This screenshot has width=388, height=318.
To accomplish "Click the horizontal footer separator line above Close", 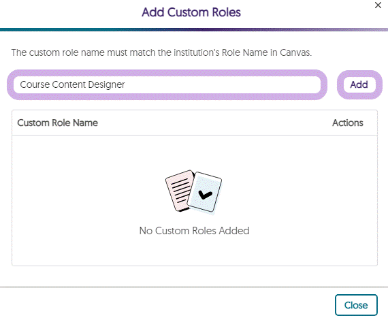I will [x=194, y=287].
